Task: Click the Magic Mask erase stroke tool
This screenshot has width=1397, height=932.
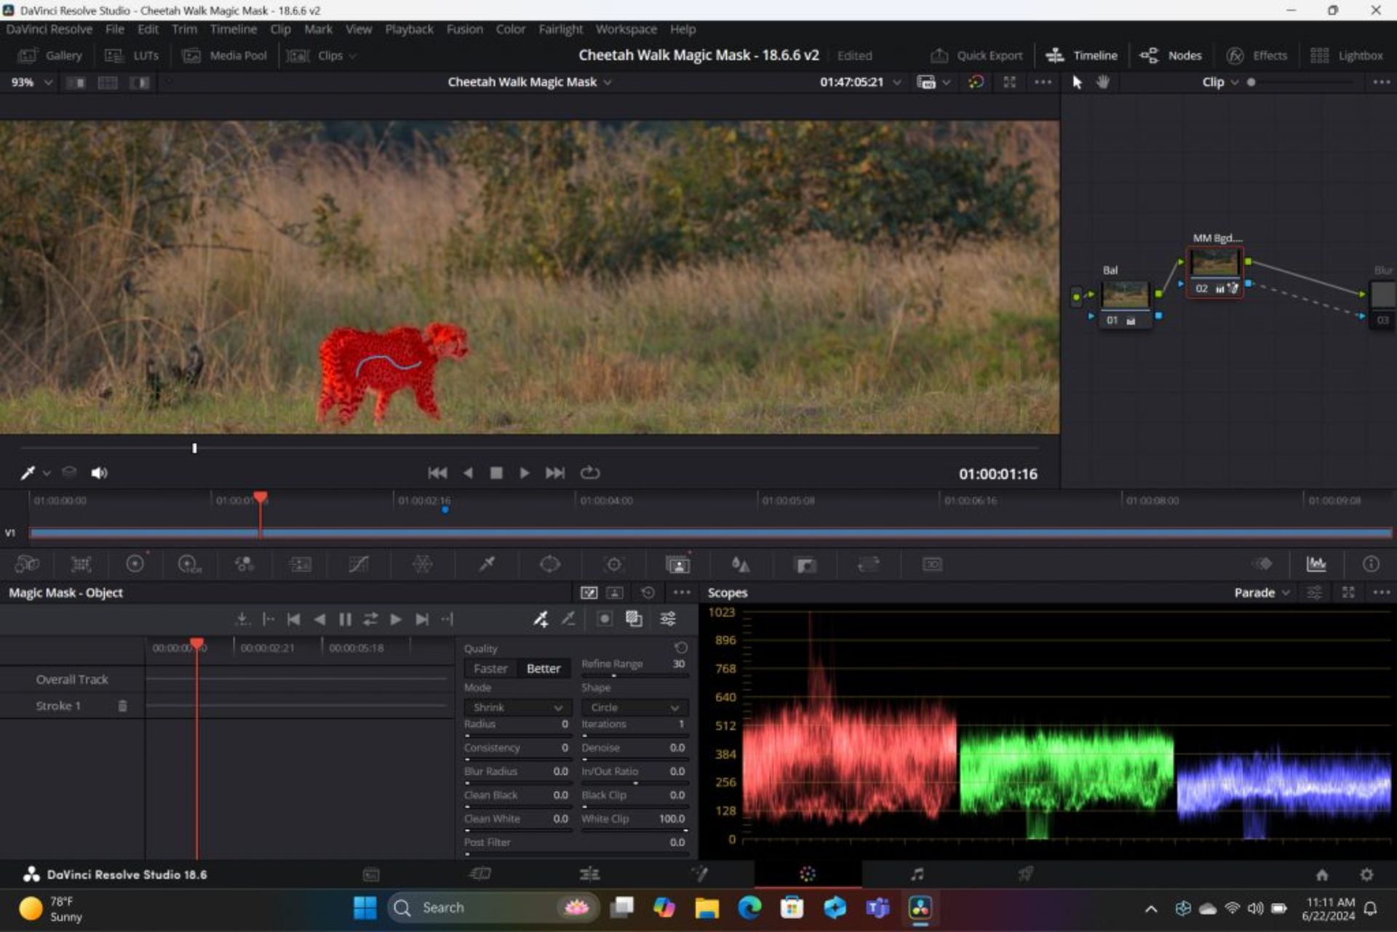Action: tap(568, 619)
